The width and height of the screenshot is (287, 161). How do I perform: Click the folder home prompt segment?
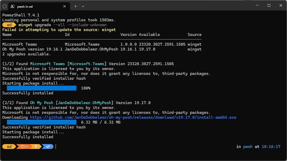pyautogui.click(x=24, y=147)
